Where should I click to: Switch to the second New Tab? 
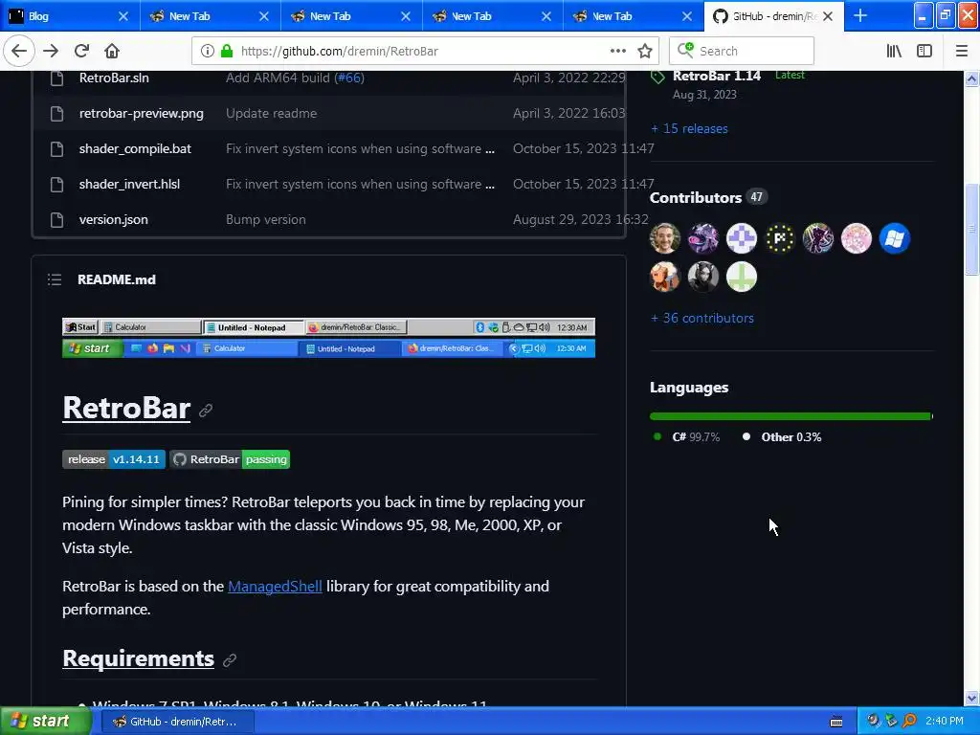351,16
